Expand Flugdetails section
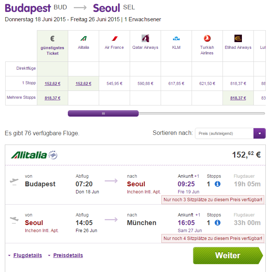Screen dimensions: 268x272 27,255
